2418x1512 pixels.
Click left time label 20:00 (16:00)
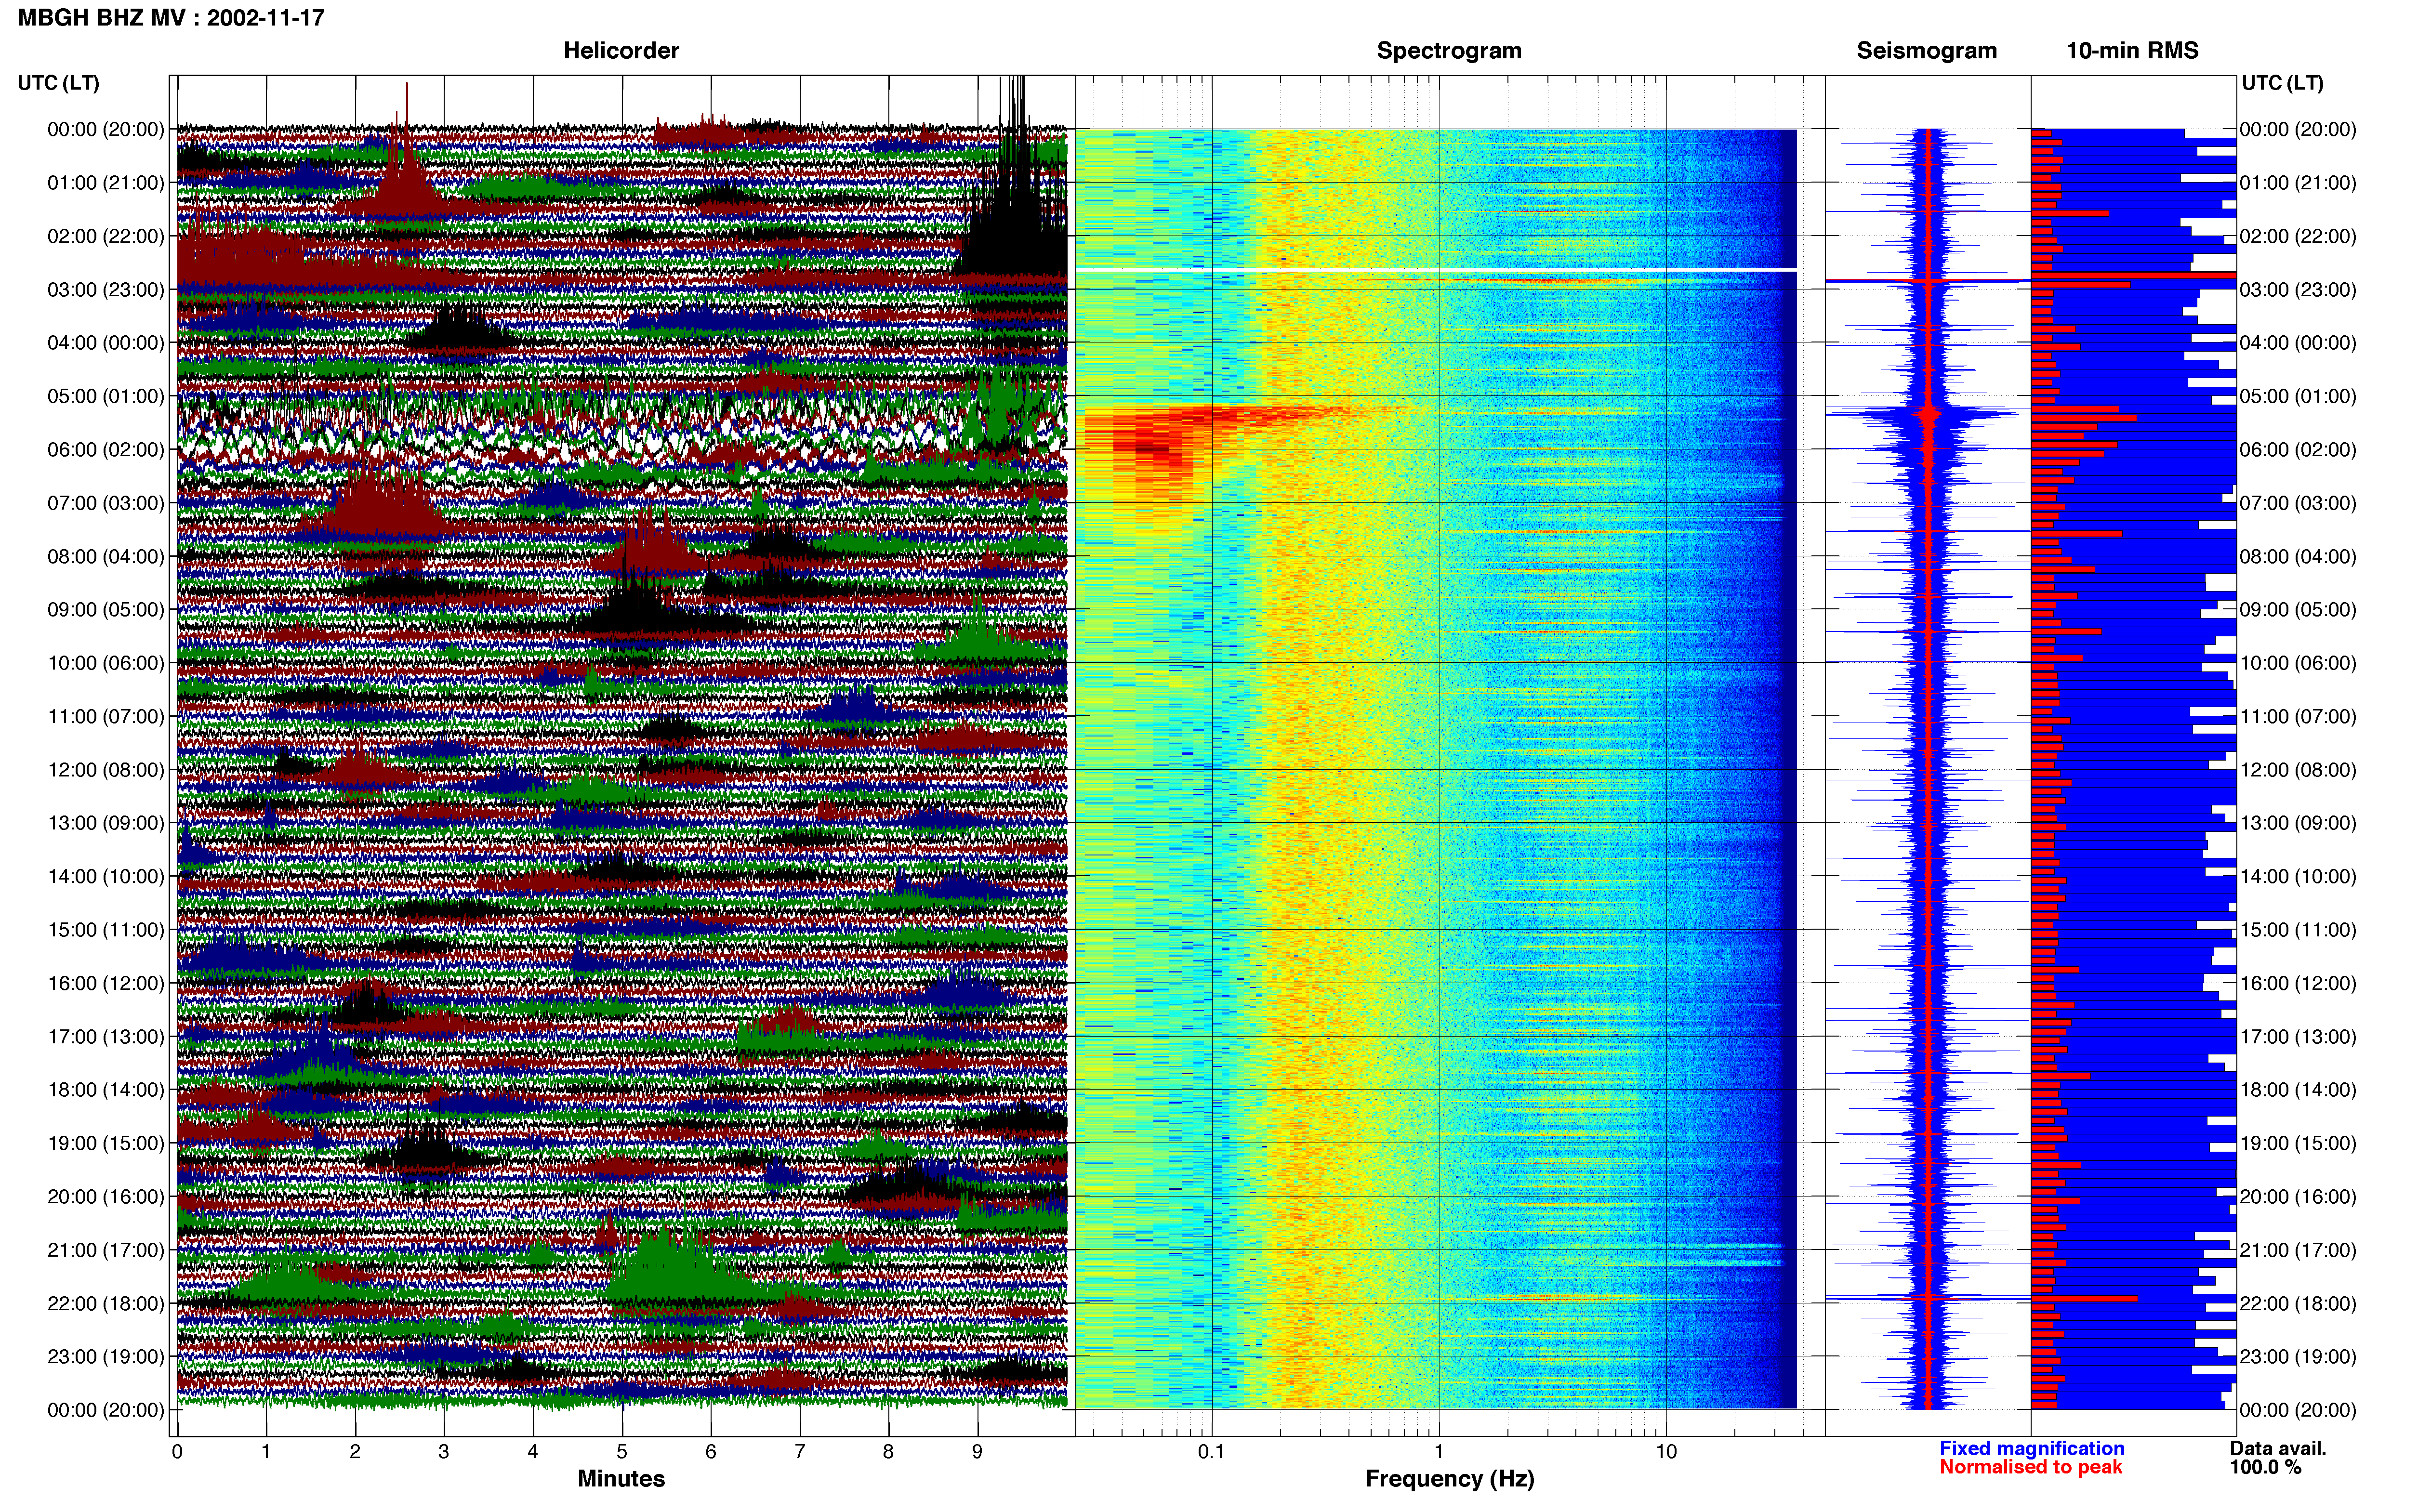(x=106, y=1196)
